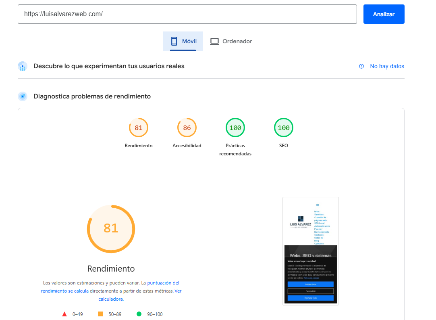Switch to the Ordenador tab
The image size is (436, 320).
click(x=231, y=41)
